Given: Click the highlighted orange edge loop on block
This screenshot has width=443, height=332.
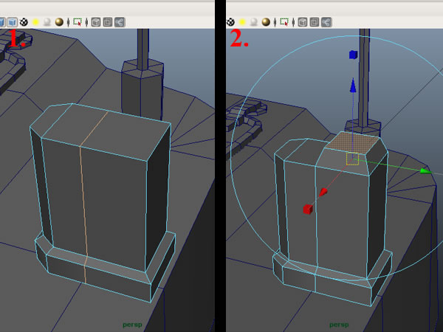Looking at the screenshot, I should click(x=84, y=198).
